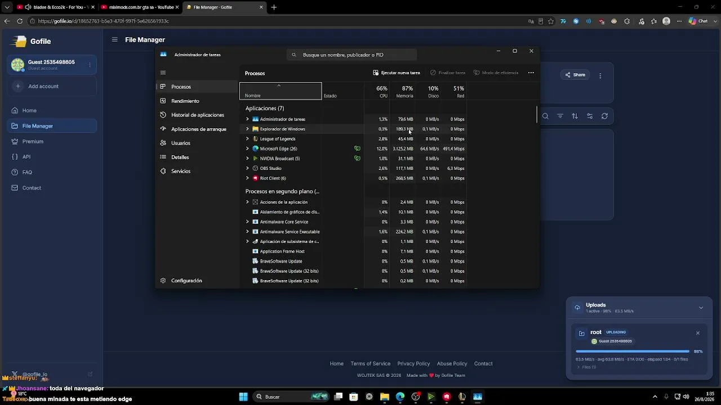Expand the OBS Studio process group
Viewport: 721px width, 405px height.
pos(247,169)
